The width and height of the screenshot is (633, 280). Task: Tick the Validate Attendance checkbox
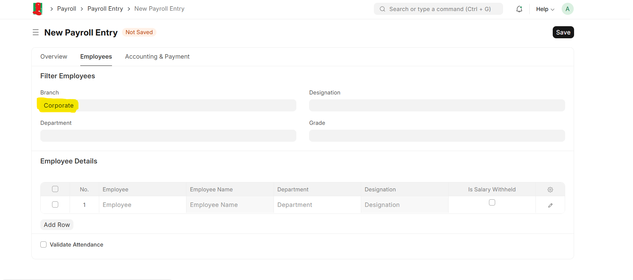coord(43,244)
